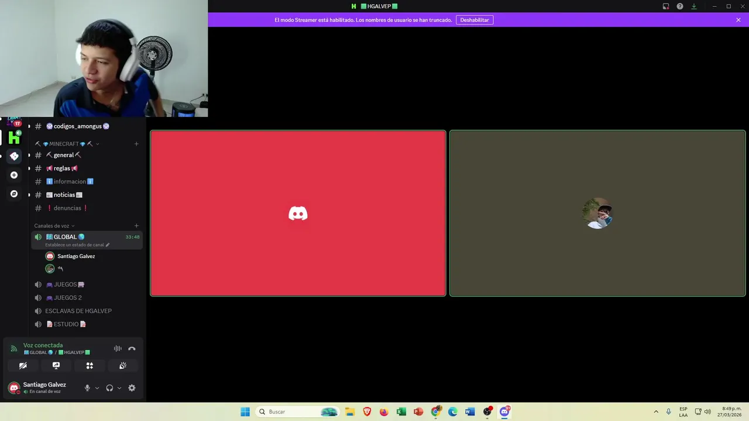Viewport: 749px width, 421px height.
Task: Open OBS Studio from taskbar
Action: coord(487,412)
